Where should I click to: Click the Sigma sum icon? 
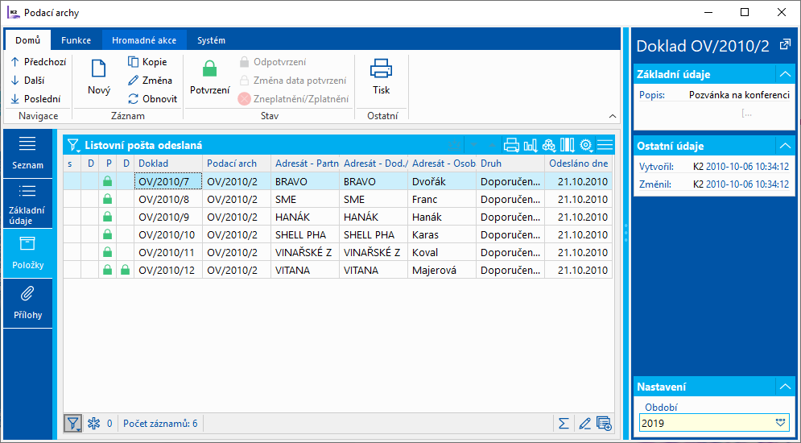[564, 424]
